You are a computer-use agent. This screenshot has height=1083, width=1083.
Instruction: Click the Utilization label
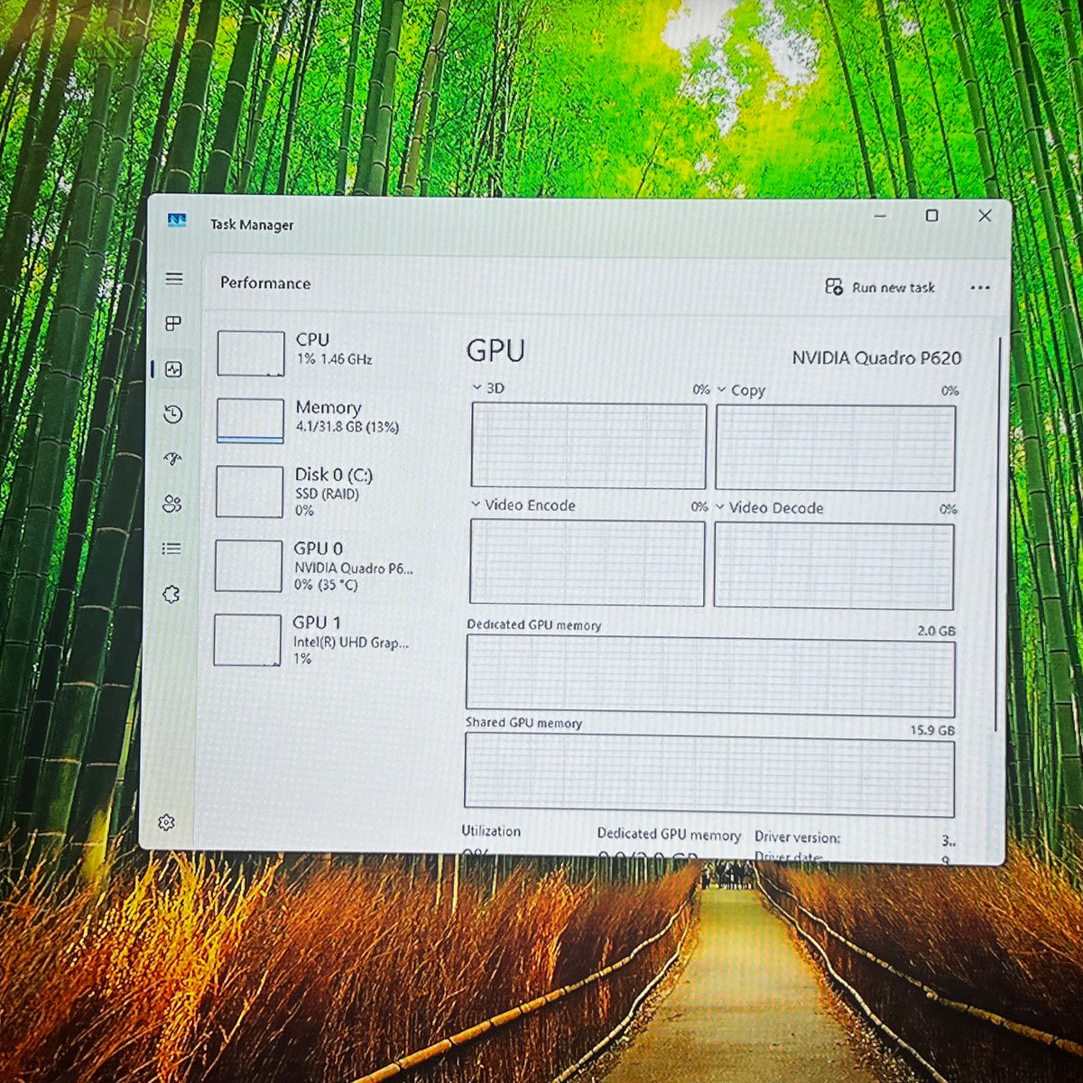pos(491,831)
